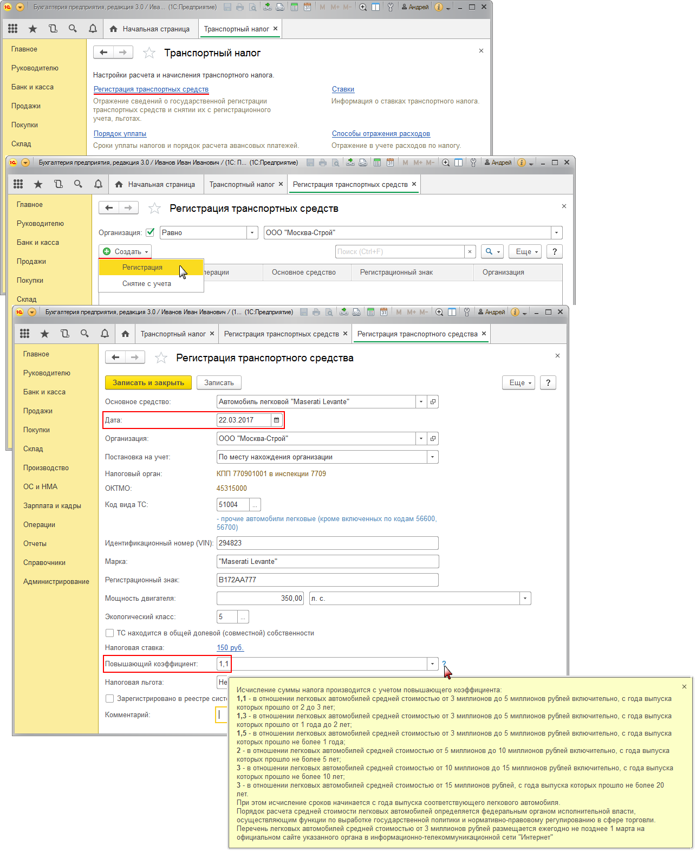Open Налоговая ставка 150 руб. link

pos(230,648)
